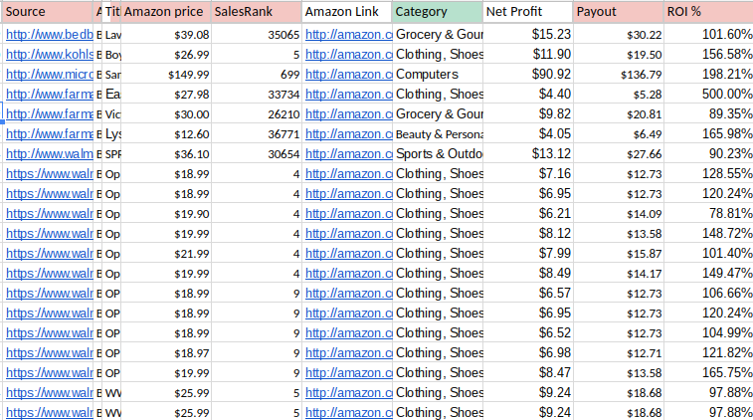The image size is (753, 420).
Task: Click the 35065 SalesRank cell
Action: click(x=256, y=34)
